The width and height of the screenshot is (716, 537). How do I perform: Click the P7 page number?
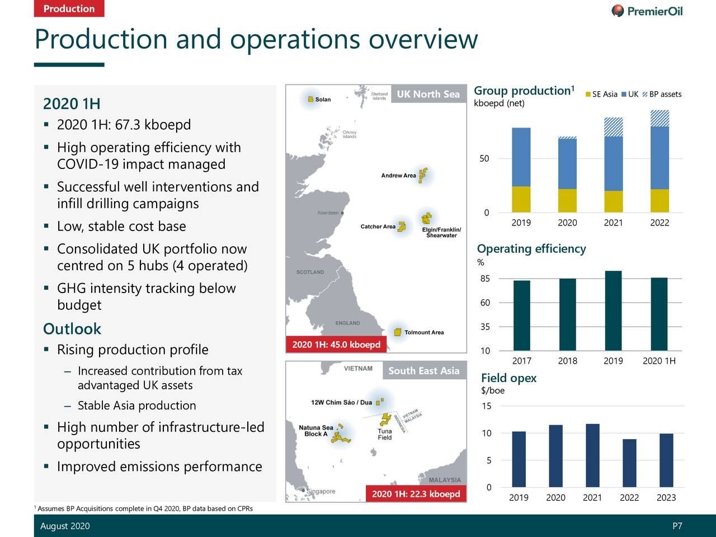pos(677,526)
